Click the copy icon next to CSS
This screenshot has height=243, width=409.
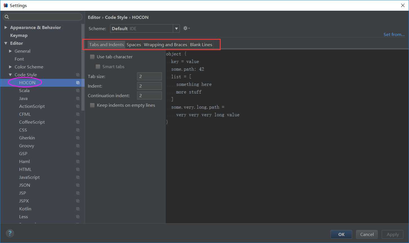coord(78,130)
